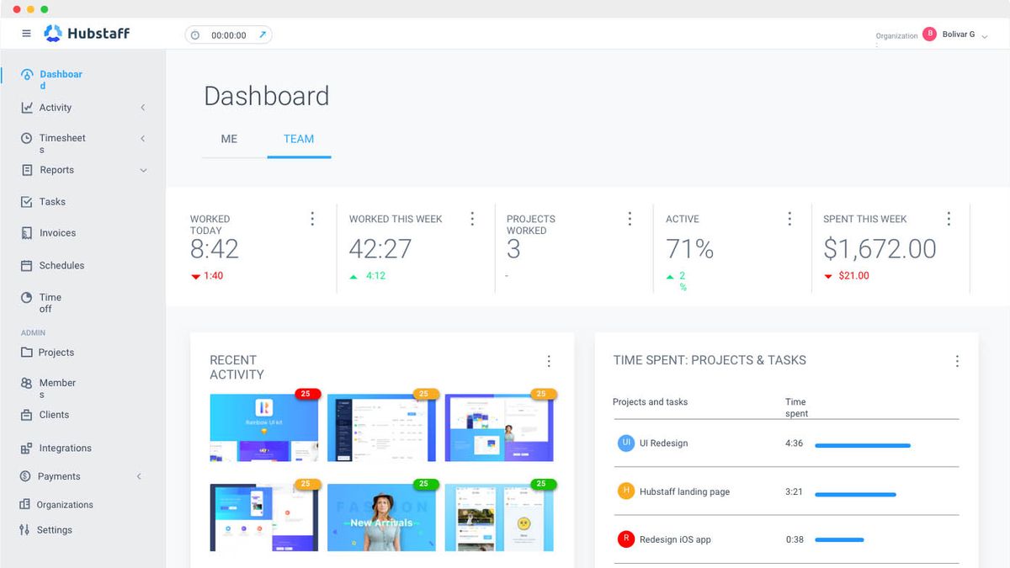Open the WORKED TODAY card options menu
Viewport: 1010px width, 568px height.
tap(312, 218)
